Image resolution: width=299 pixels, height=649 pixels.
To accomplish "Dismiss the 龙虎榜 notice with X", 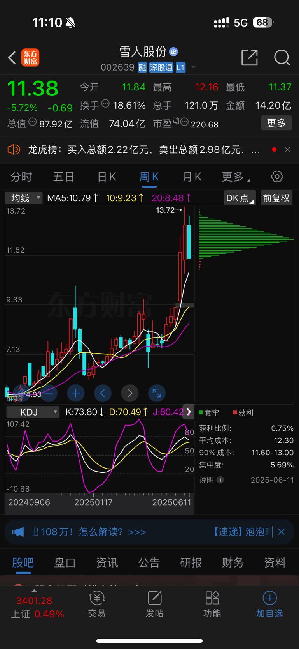I will pyautogui.click(x=287, y=149).
